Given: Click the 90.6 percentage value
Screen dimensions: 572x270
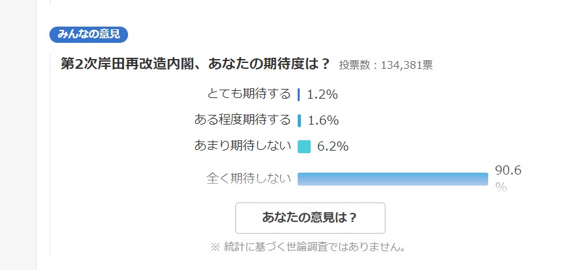Looking at the screenshot, I should click(508, 170).
